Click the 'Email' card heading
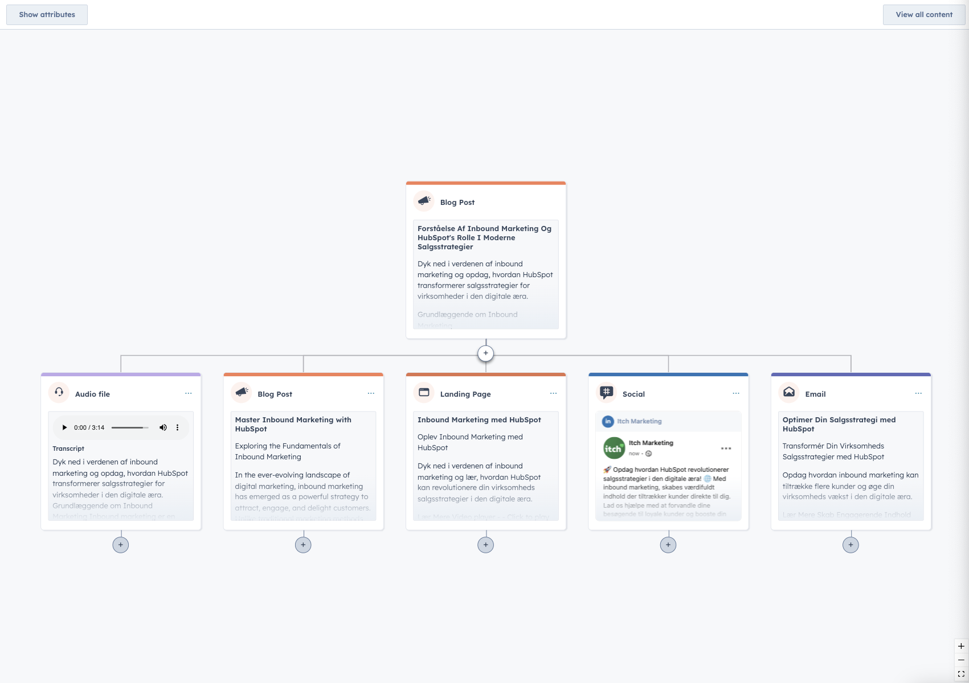Viewport: 969px width, 683px height. 815,394
